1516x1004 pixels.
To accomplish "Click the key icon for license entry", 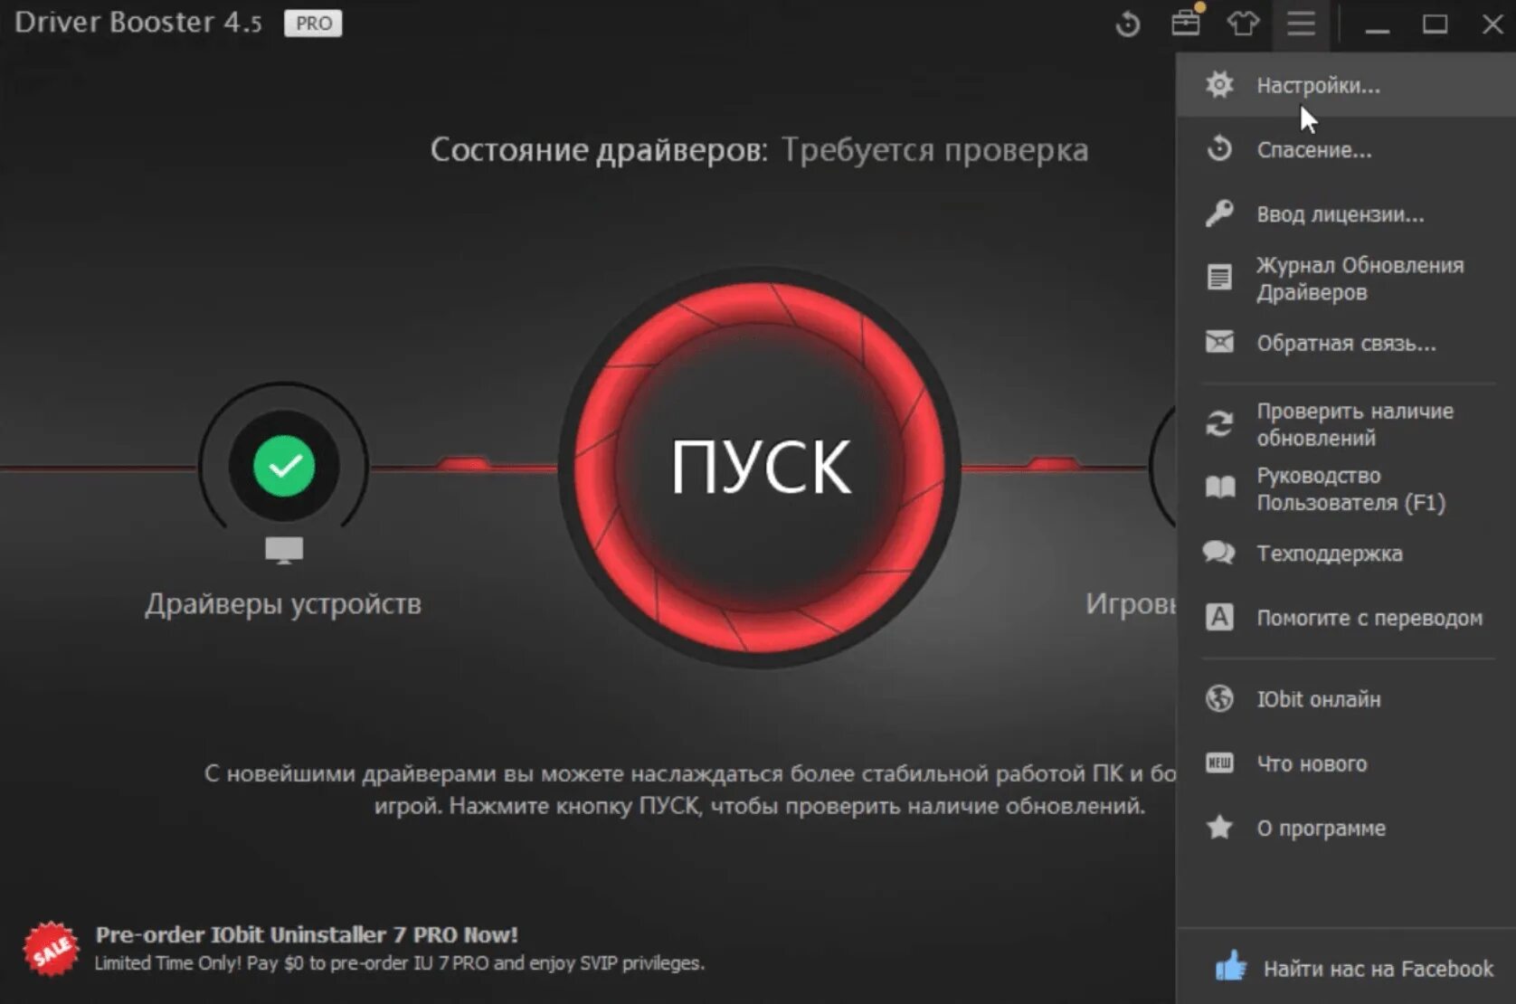I will click(1219, 213).
